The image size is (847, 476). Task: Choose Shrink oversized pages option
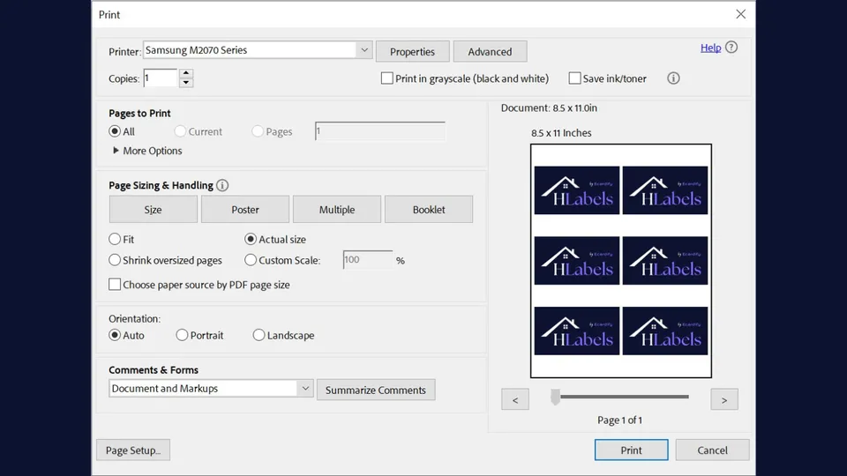(115, 260)
